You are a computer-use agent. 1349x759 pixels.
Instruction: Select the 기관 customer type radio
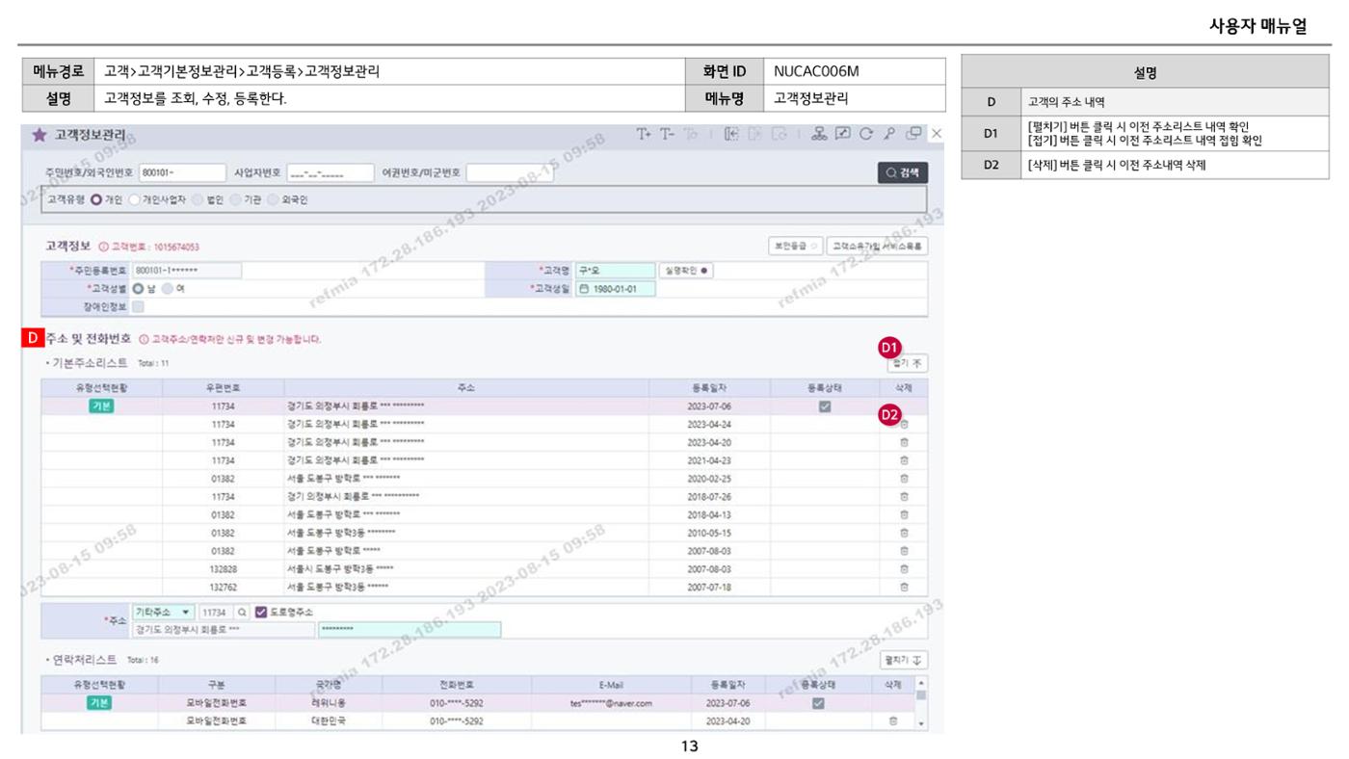coord(234,200)
